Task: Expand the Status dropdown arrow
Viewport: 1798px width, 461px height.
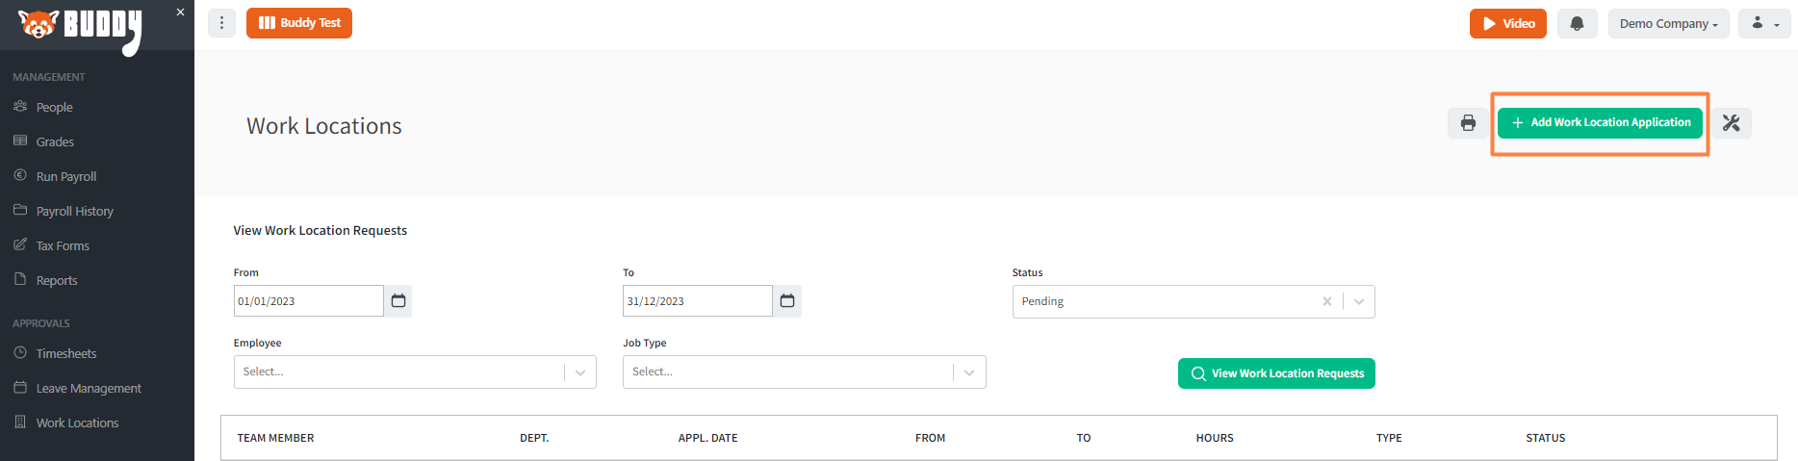Action: 1359,301
